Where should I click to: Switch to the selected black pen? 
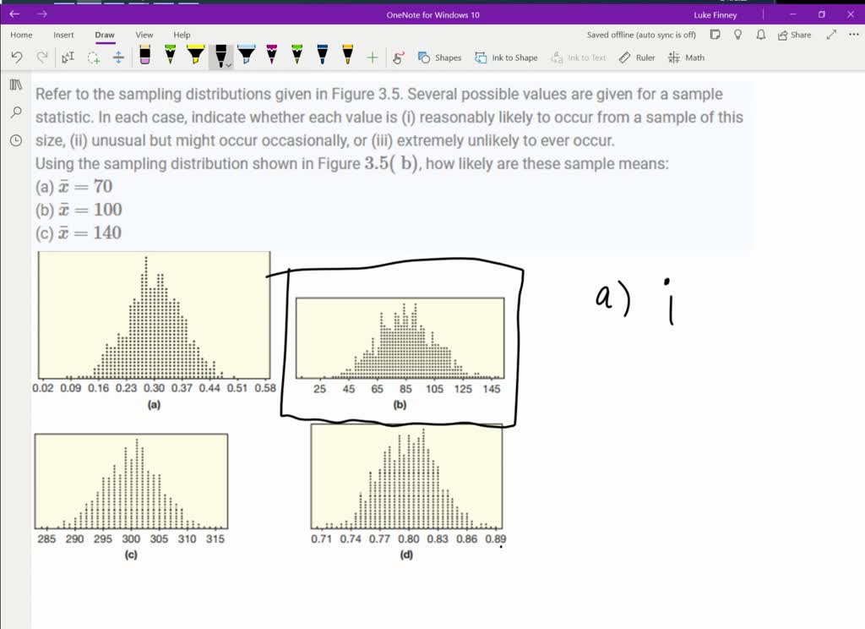(x=220, y=56)
